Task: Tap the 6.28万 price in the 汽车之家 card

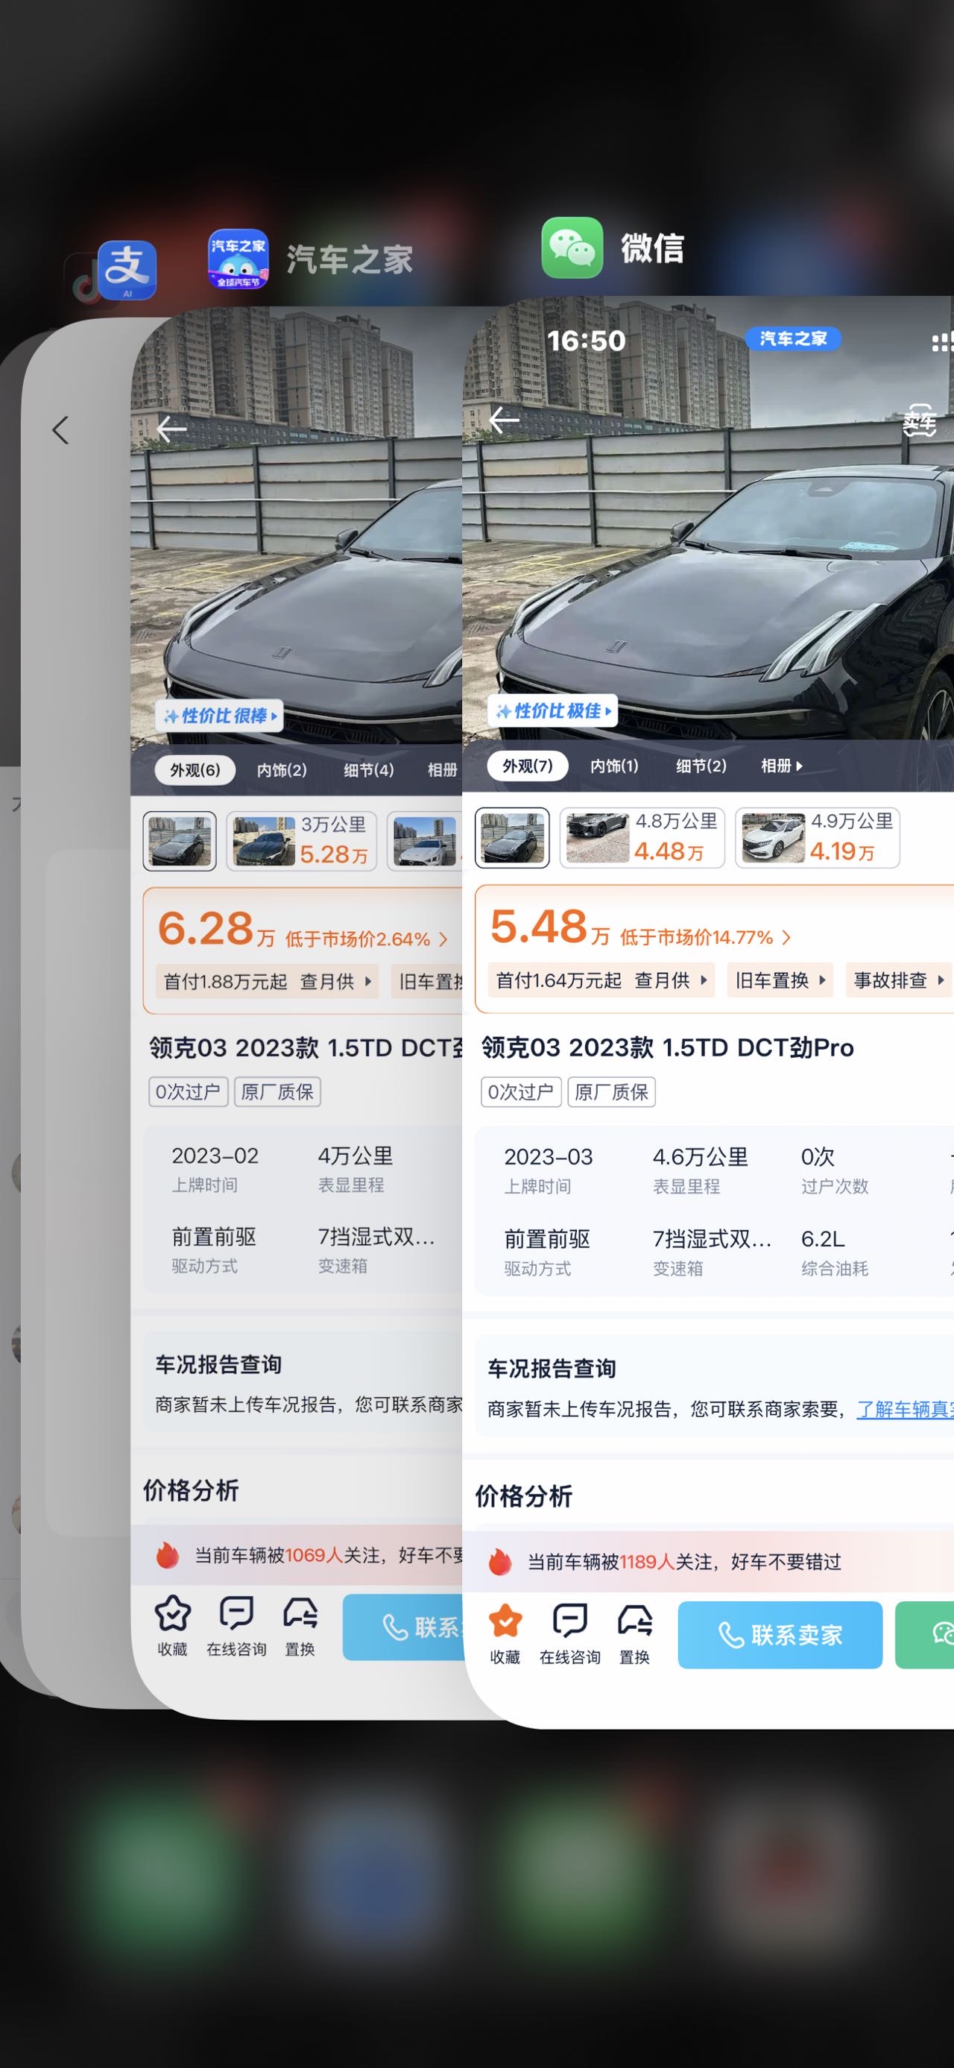Action: click(217, 929)
